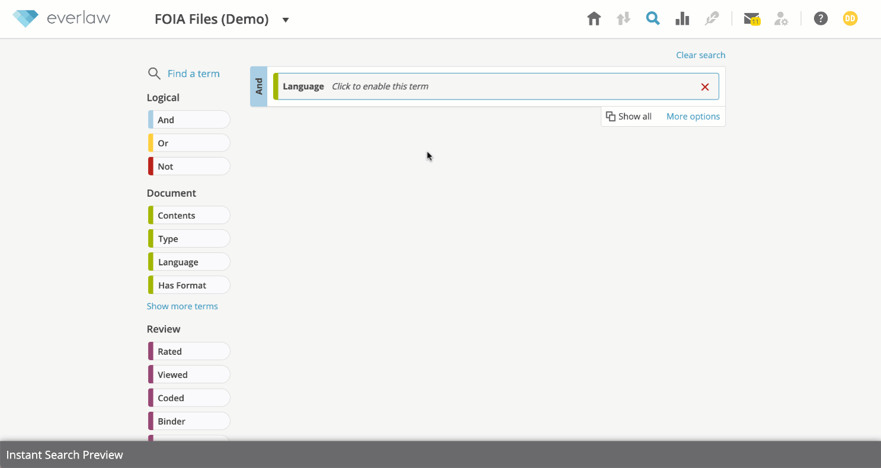Add the Binder review term
Image resolution: width=881 pixels, height=468 pixels.
pos(189,421)
